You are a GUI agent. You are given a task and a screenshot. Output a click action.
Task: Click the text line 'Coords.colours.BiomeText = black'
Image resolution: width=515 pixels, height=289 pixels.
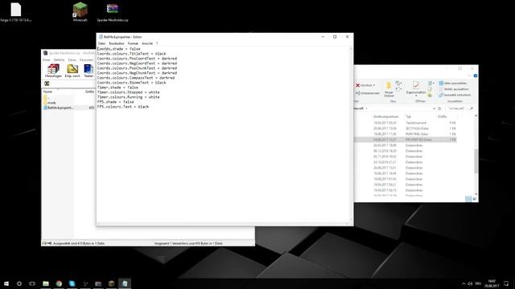point(131,83)
